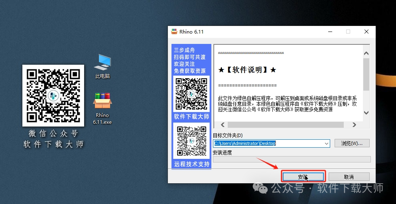Screen dimensions: 396x204
Task: Click the 安装 install button
Action: (x=303, y=177)
